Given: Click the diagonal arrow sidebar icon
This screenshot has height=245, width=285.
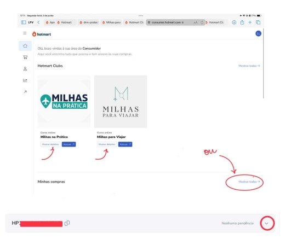Looking at the screenshot, I should [x=25, y=92].
